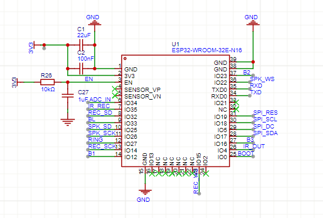Select the RXD0 pin name
Image resolution: width=323 pixels, height=218 pixels.
coord(219,97)
